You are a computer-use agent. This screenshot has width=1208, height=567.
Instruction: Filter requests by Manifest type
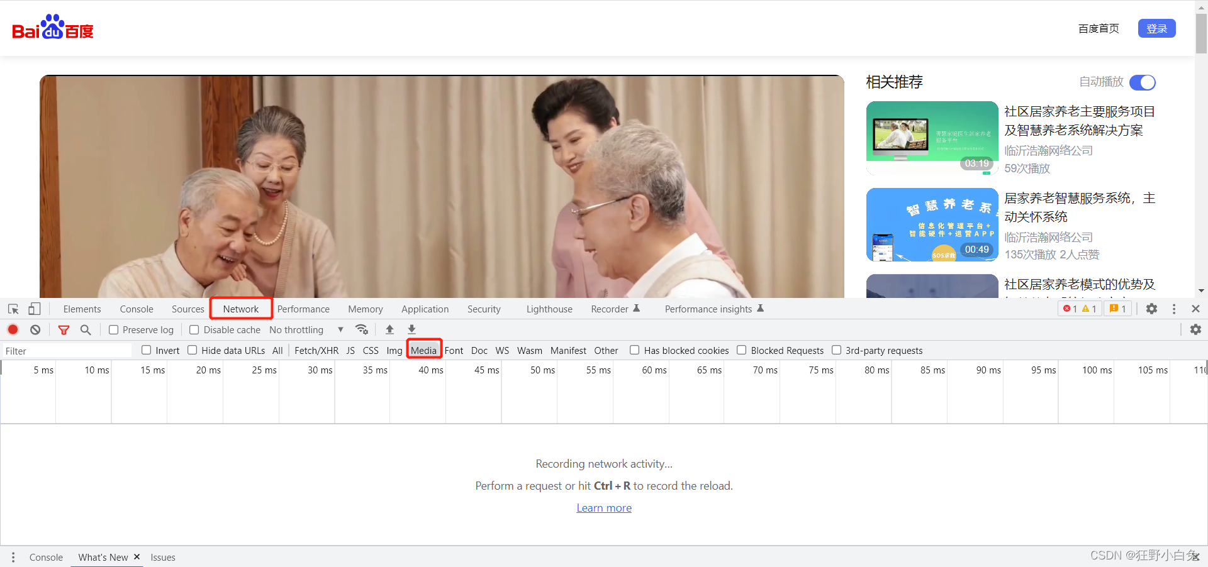[x=568, y=350]
